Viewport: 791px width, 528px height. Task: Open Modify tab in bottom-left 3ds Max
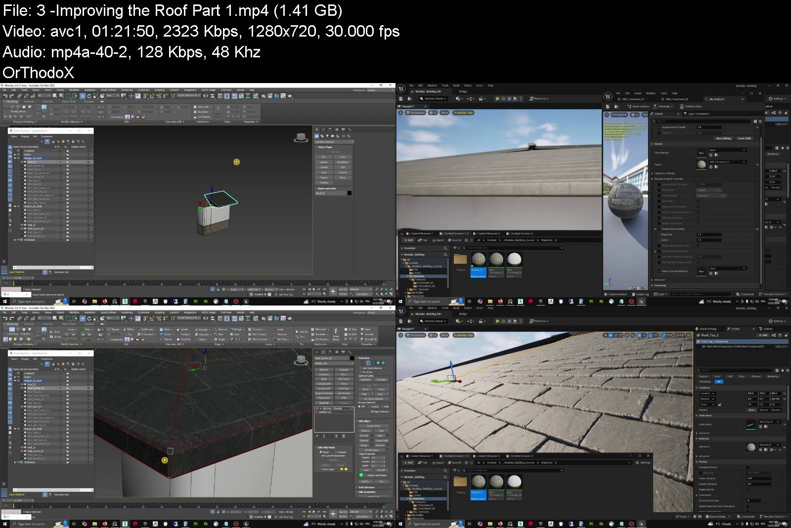pos(323,352)
